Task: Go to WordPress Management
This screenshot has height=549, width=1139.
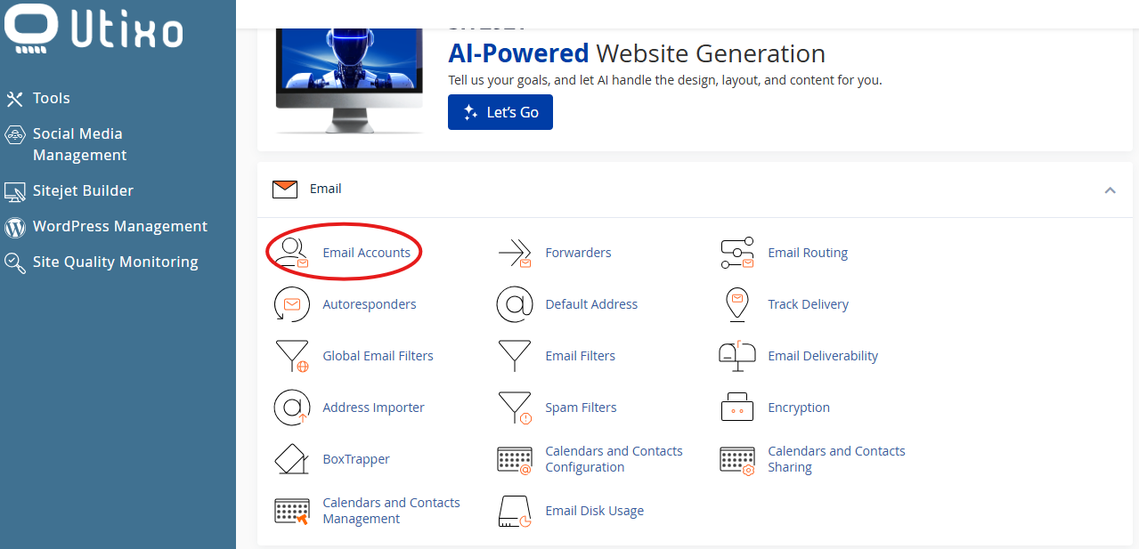Action: click(x=119, y=226)
